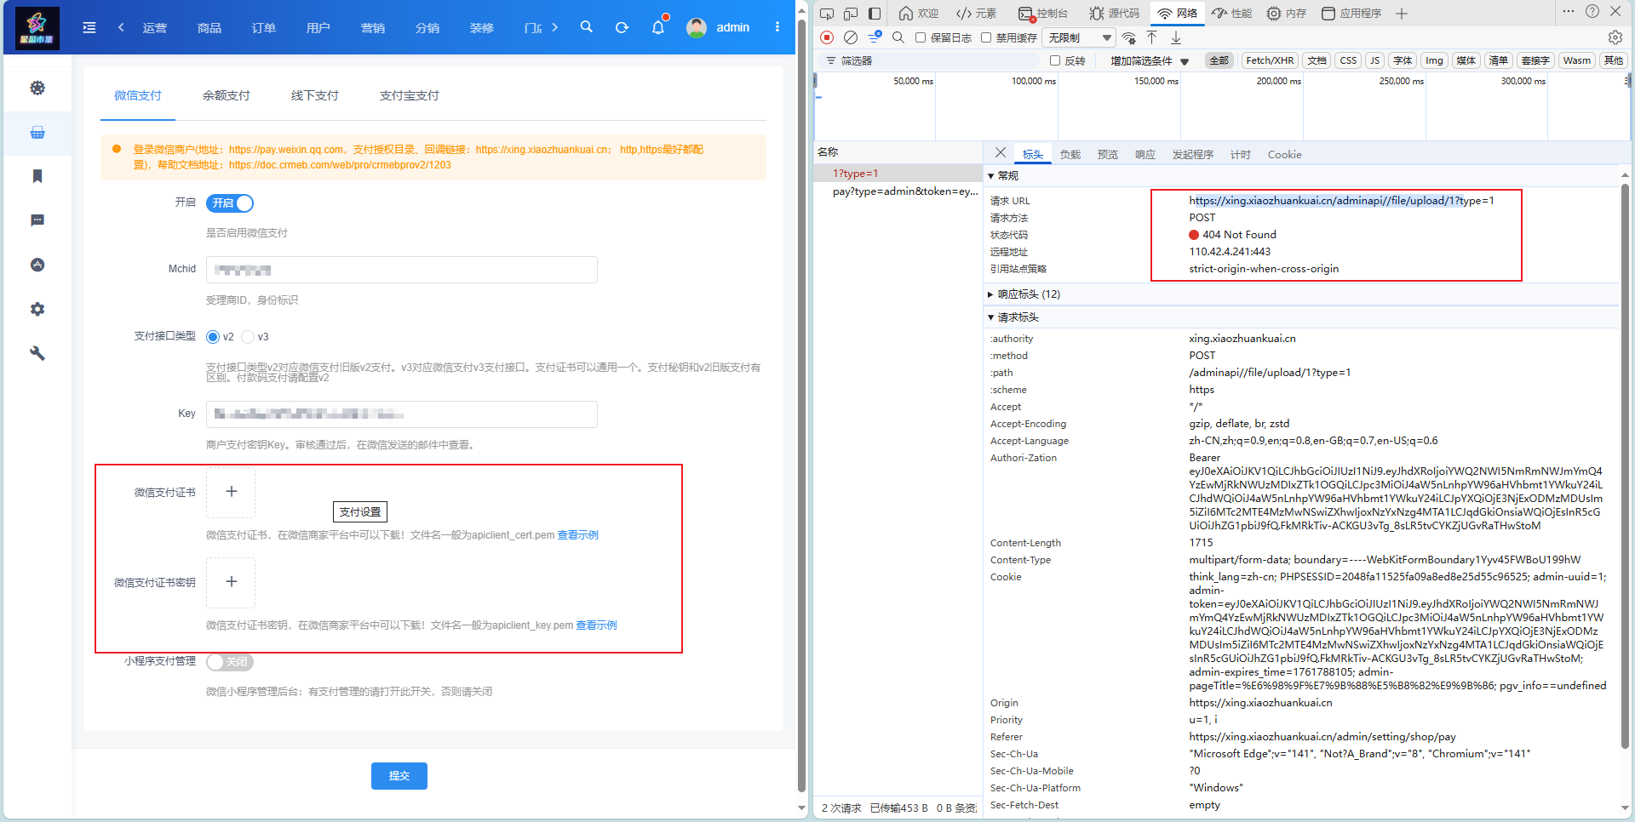Viewport: 1635px width, 822px height.
Task: Click the wrench icon in left sidebar
Action: pyautogui.click(x=37, y=353)
